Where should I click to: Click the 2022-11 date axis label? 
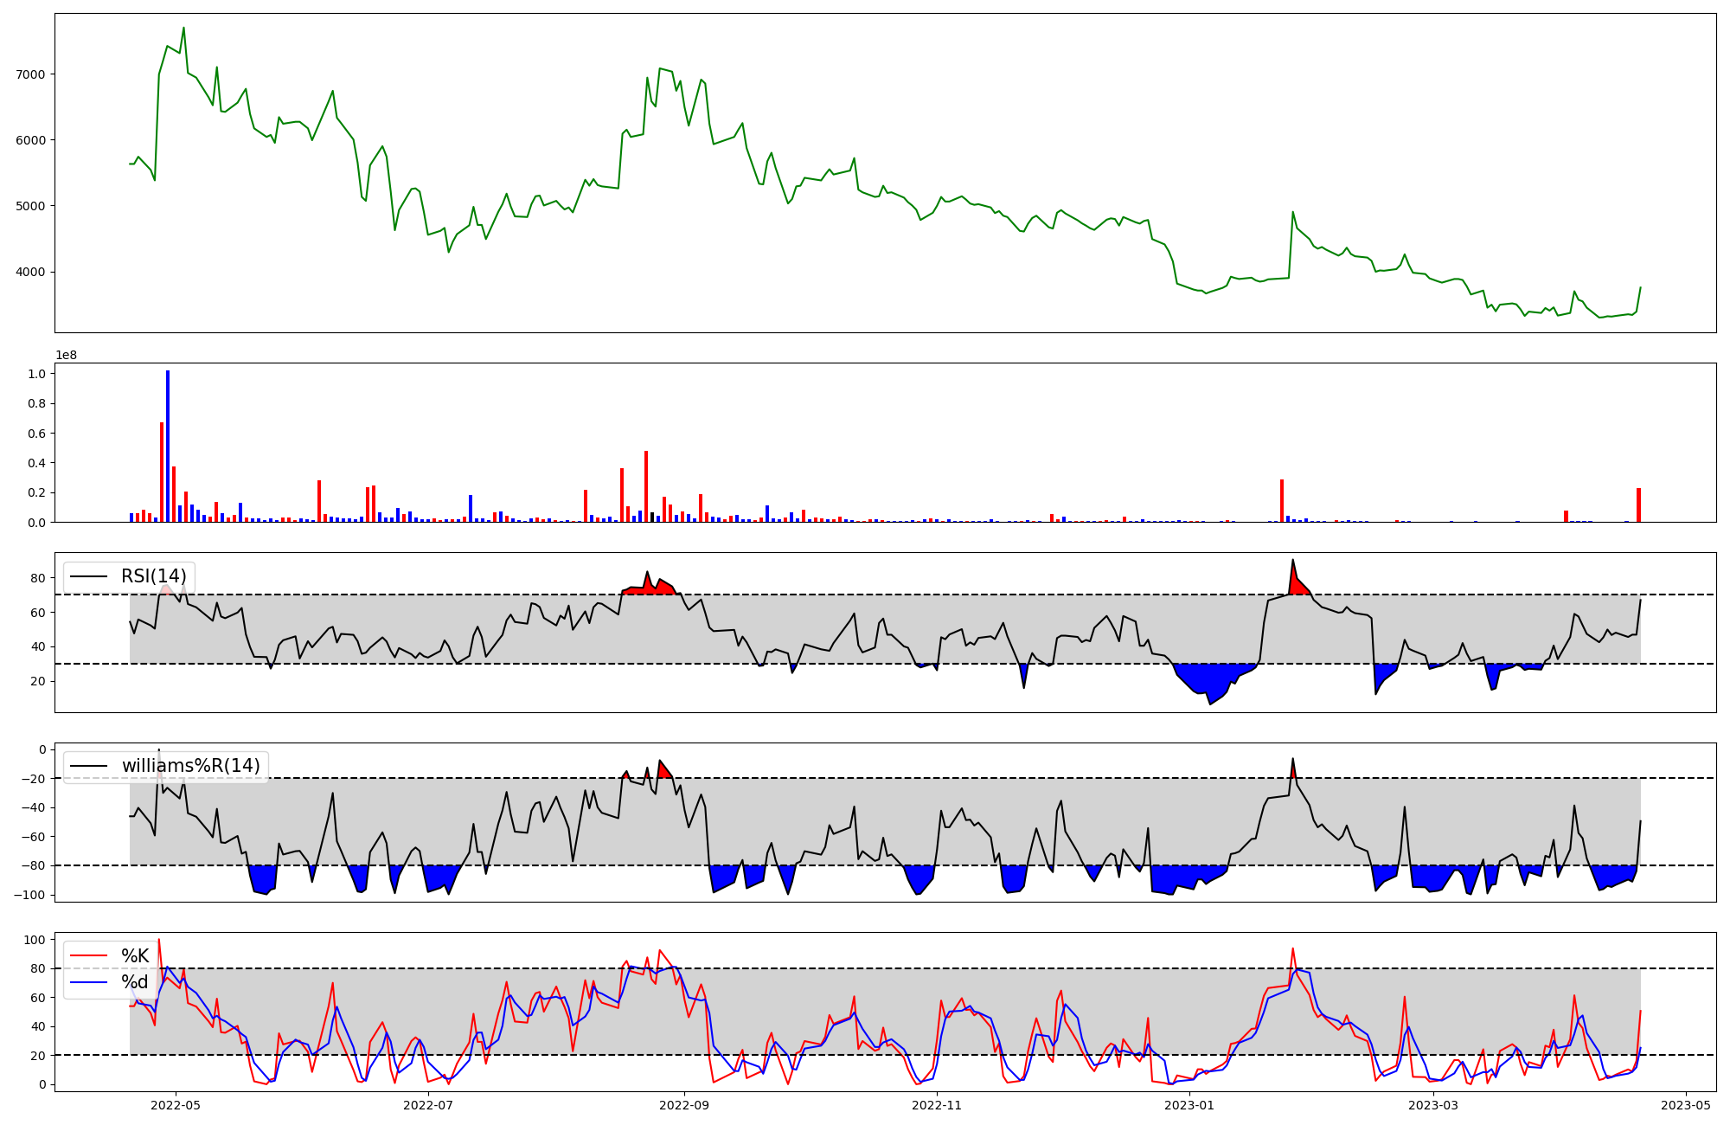tap(937, 1105)
